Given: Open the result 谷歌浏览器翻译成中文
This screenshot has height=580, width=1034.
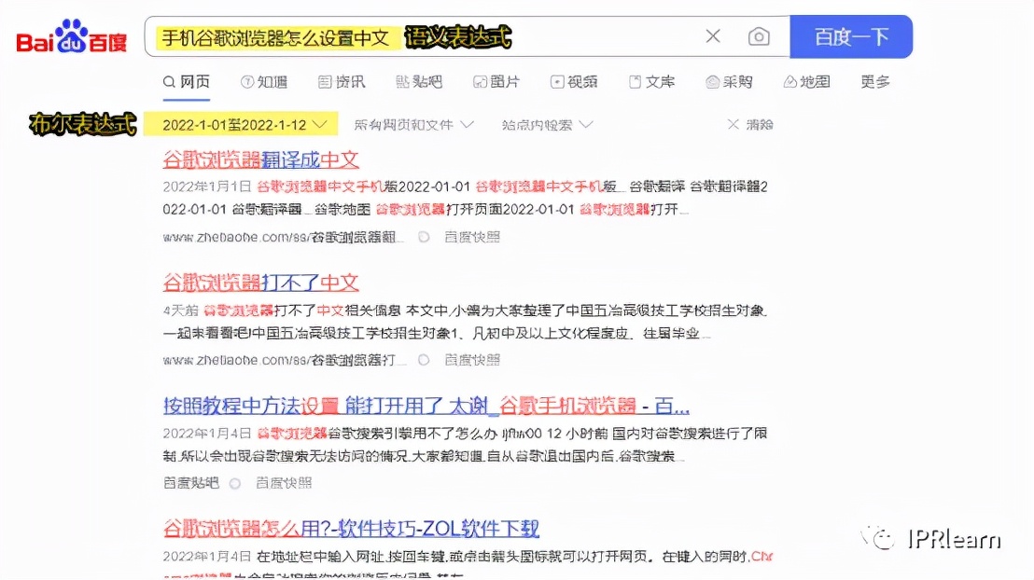Looking at the screenshot, I should (x=261, y=159).
